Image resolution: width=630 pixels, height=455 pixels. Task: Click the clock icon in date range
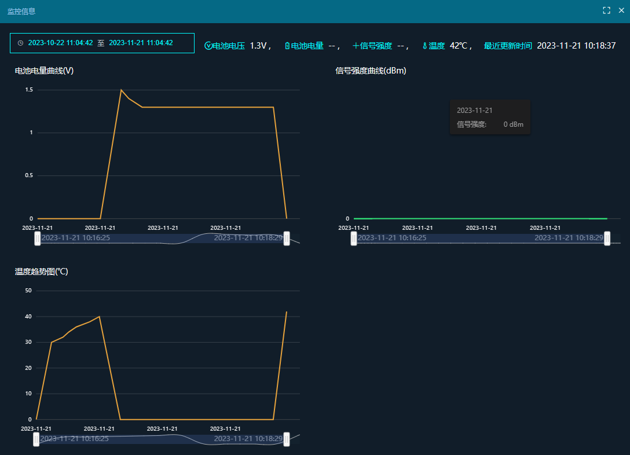pyautogui.click(x=20, y=43)
